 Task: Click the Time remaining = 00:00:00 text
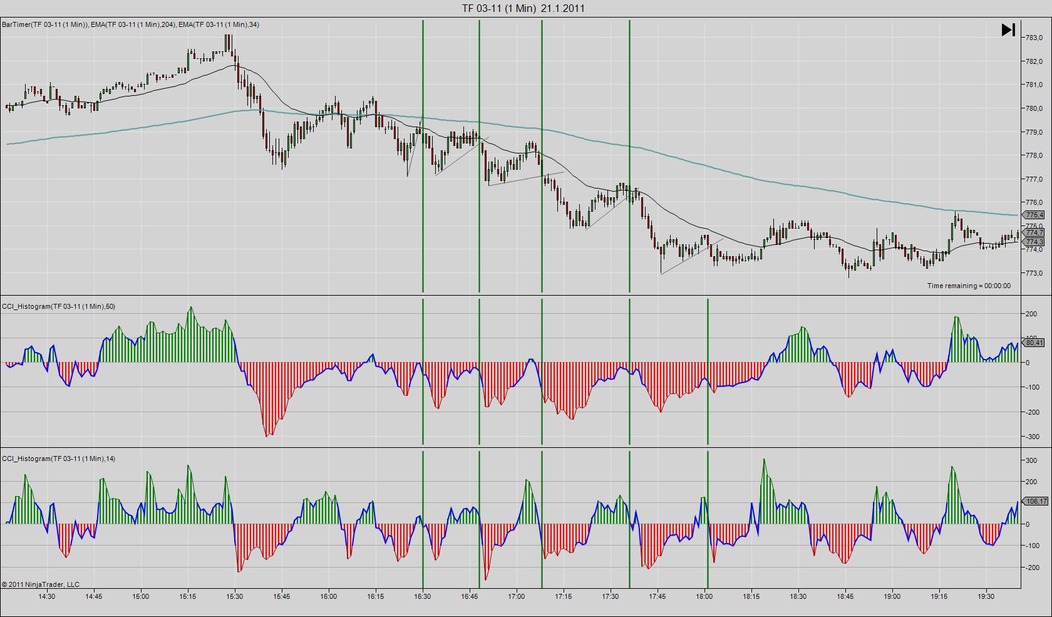point(969,286)
